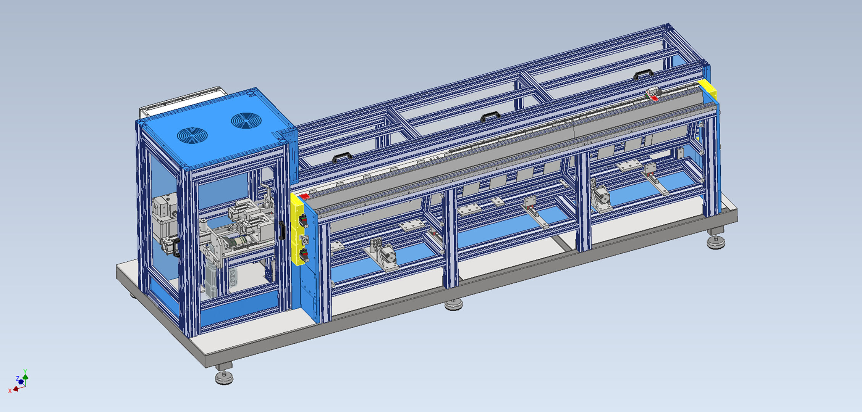Image resolution: width=862 pixels, height=412 pixels.
Task: Pick the black door handle on cabinet front
Action: [282, 230]
